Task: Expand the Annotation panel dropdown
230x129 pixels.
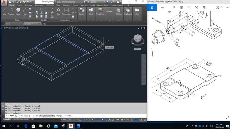Action: (66, 20)
